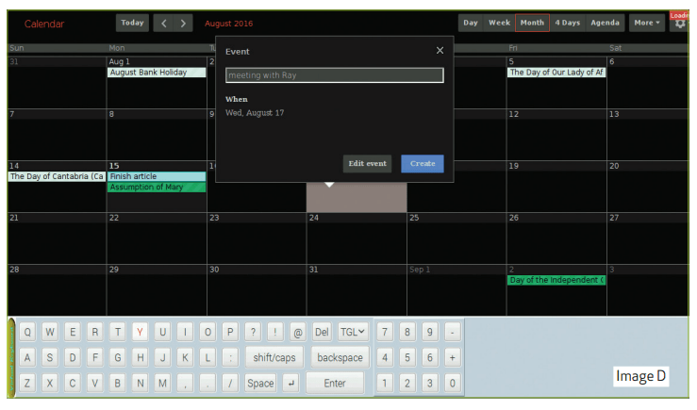Tap the slash key

point(230,383)
